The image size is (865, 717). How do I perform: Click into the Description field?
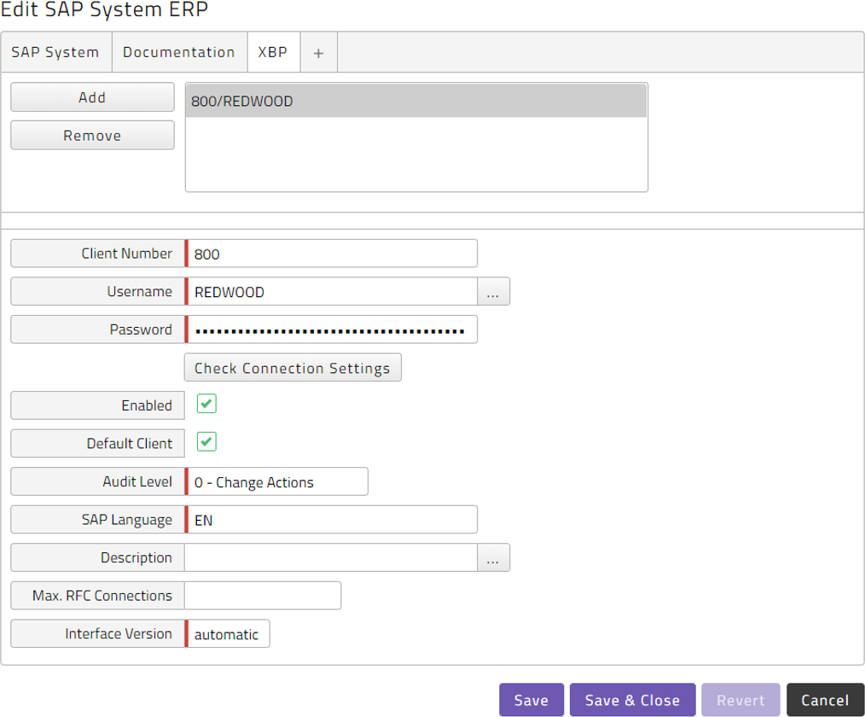coord(331,557)
